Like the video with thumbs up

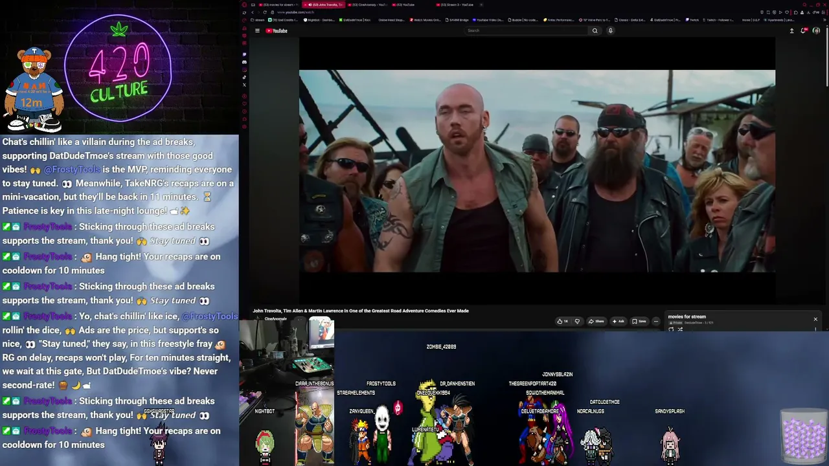(x=563, y=321)
